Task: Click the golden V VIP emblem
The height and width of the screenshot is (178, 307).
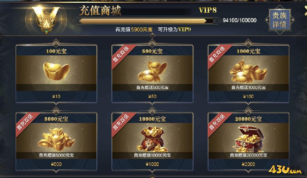Action: click(46, 19)
